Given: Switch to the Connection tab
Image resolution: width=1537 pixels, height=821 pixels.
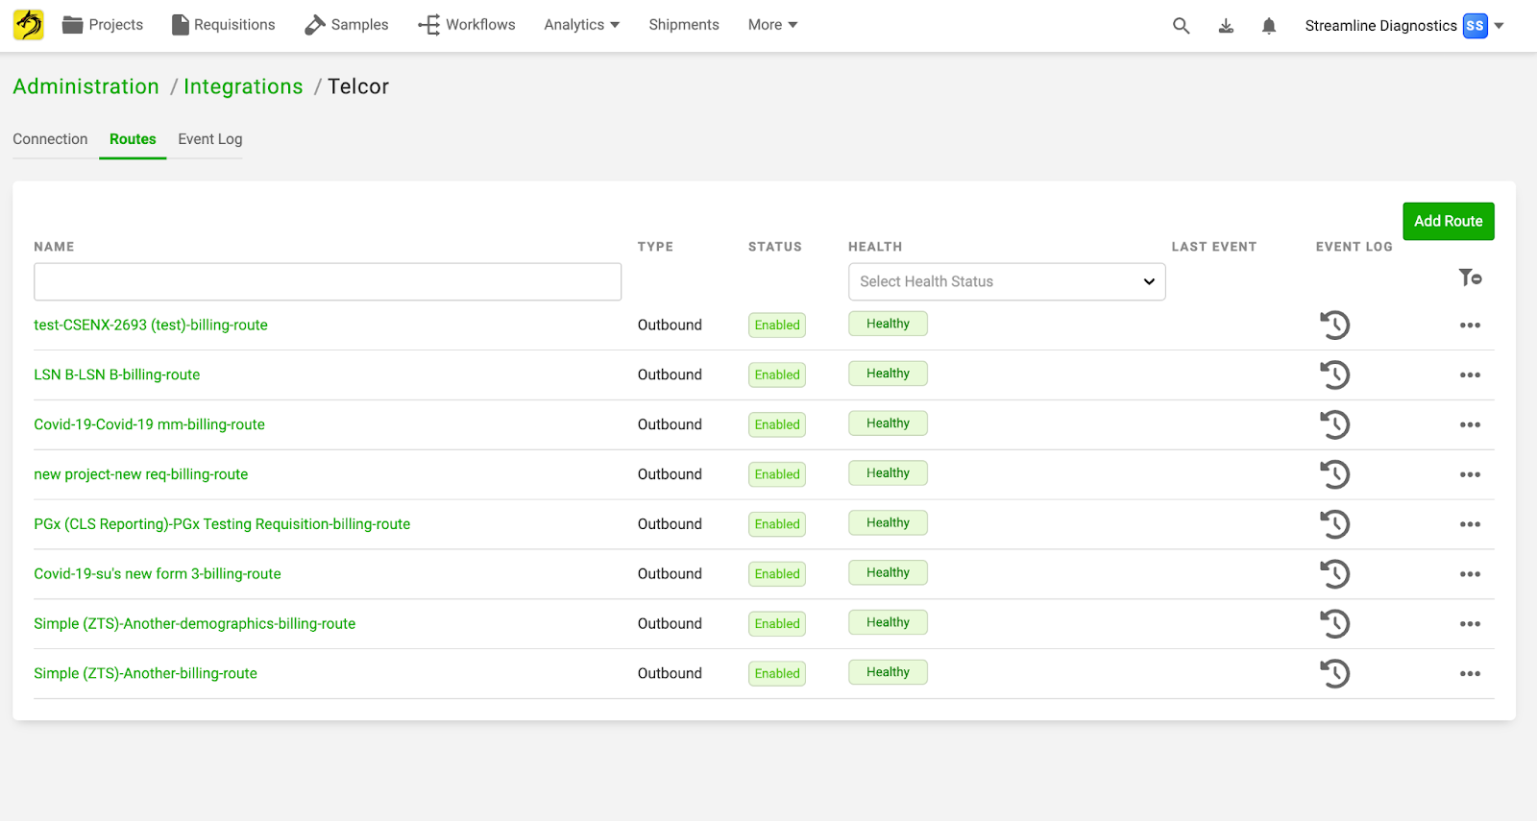Looking at the screenshot, I should pos(50,139).
